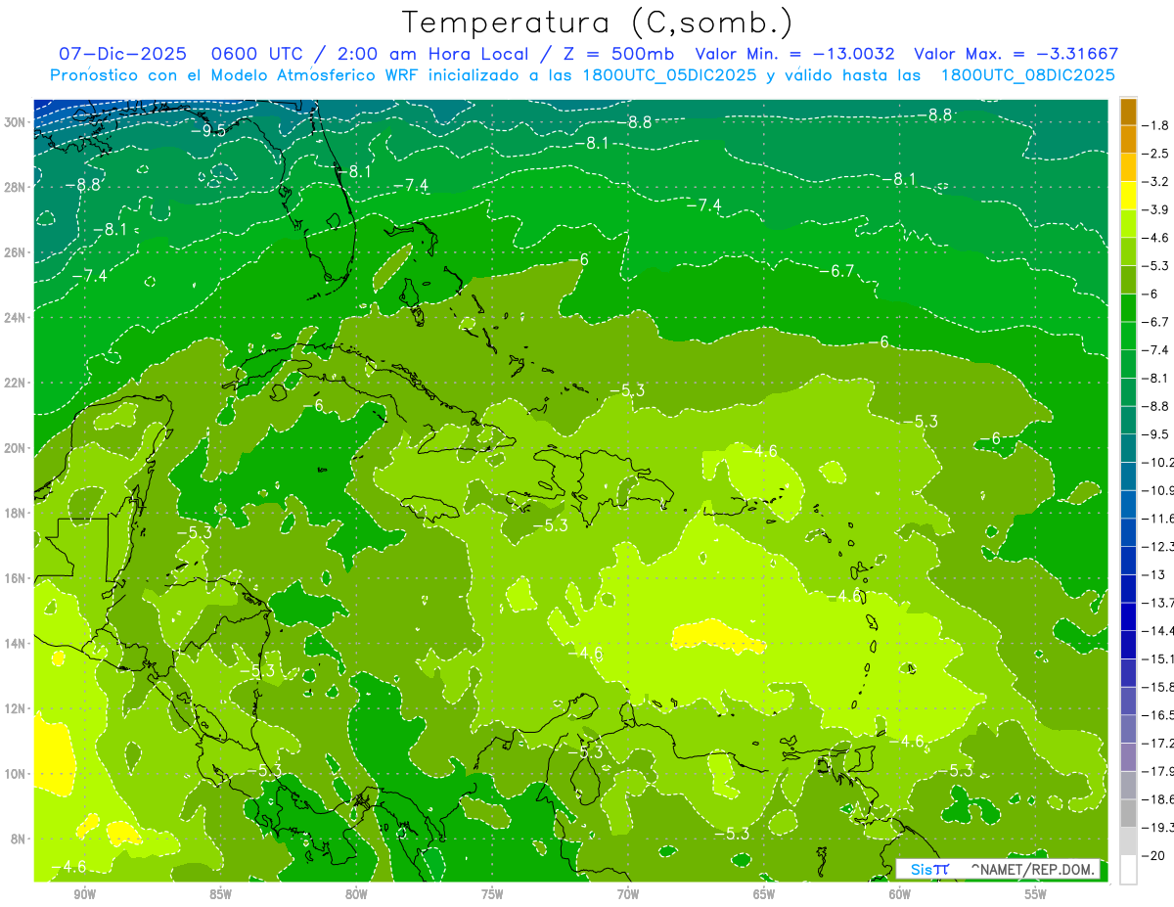Click the "-11.6" color bar label

pos(1158,518)
